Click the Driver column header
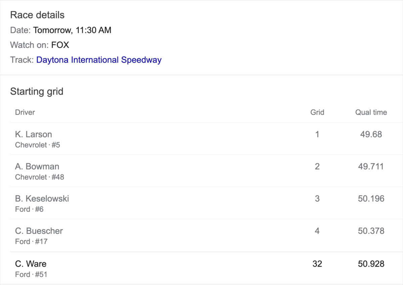This screenshot has height=285, width=403. pyautogui.click(x=25, y=112)
